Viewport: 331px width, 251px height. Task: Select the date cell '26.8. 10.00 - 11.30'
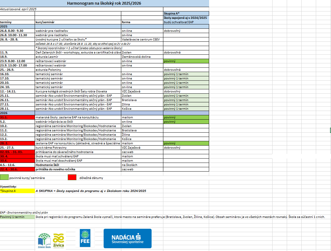pyautogui.click(x=17, y=35)
